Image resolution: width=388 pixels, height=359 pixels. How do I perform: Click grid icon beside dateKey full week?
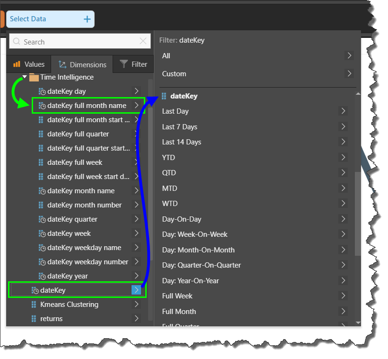41,162
